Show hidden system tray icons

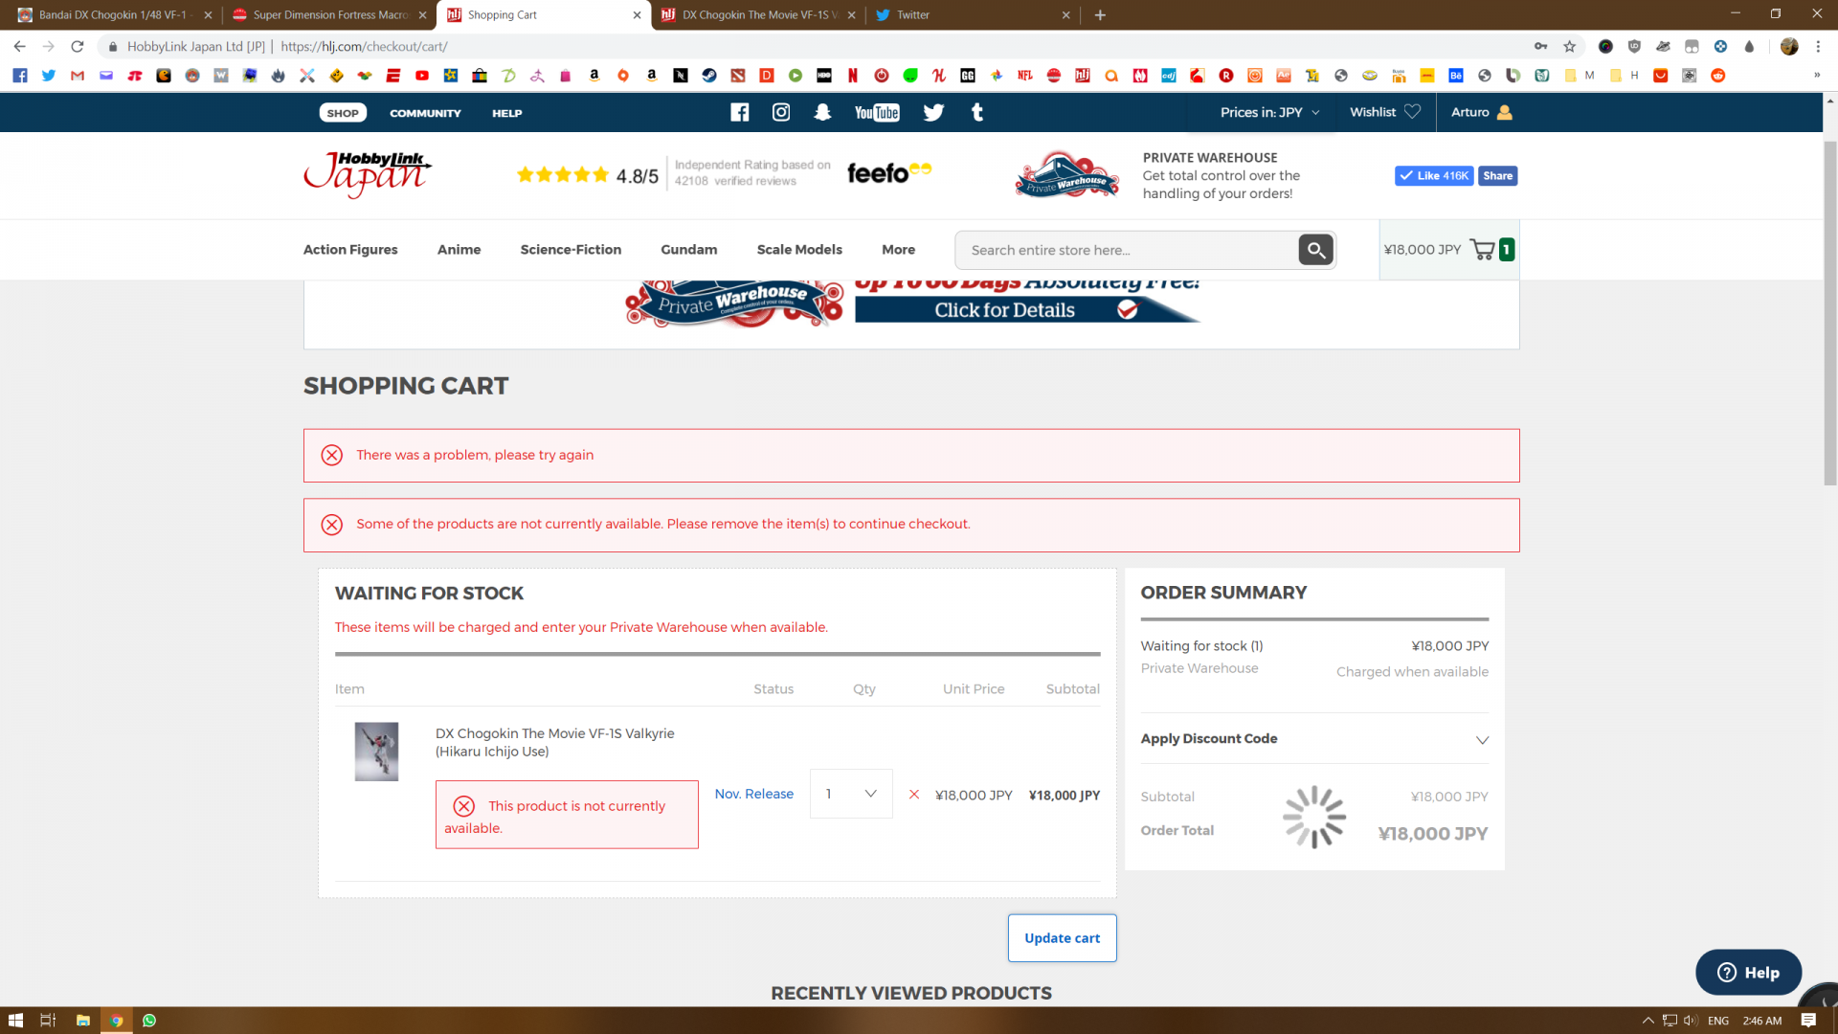pyautogui.click(x=1647, y=1021)
